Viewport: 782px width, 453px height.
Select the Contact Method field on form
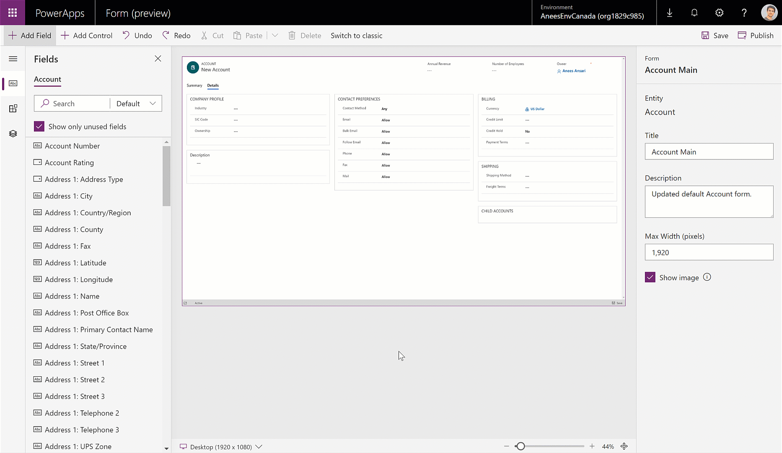[404, 109]
